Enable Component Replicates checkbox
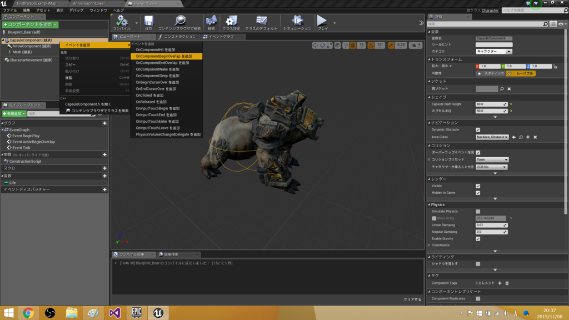The width and height of the screenshot is (569, 320). pos(478,298)
